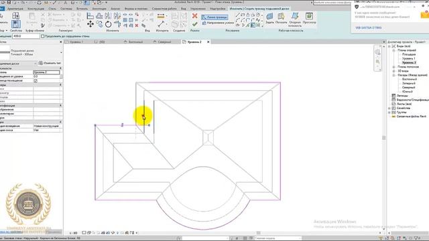This screenshot has height=241, width=429.
Task: Expand the 3D виды tree node
Action: coord(393,71)
